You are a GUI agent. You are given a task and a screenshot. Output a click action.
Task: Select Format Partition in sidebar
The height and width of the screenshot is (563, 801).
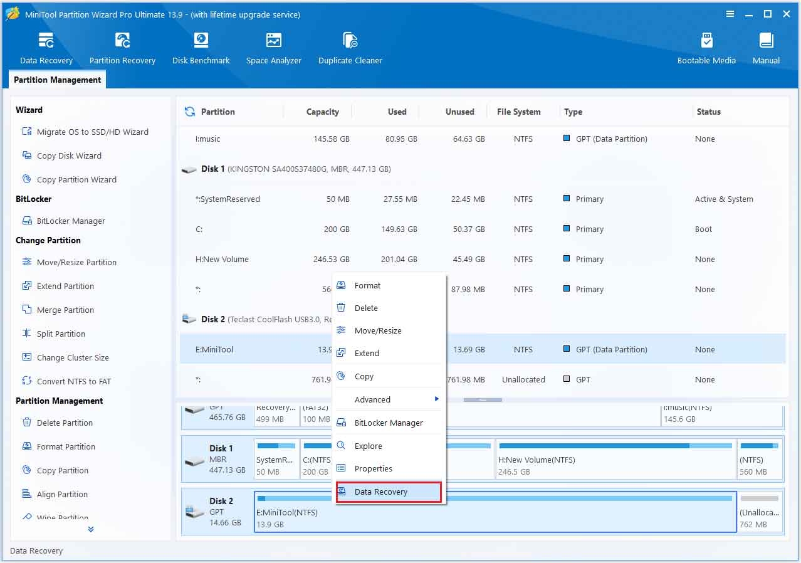pyautogui.click(x=58, y=446)
